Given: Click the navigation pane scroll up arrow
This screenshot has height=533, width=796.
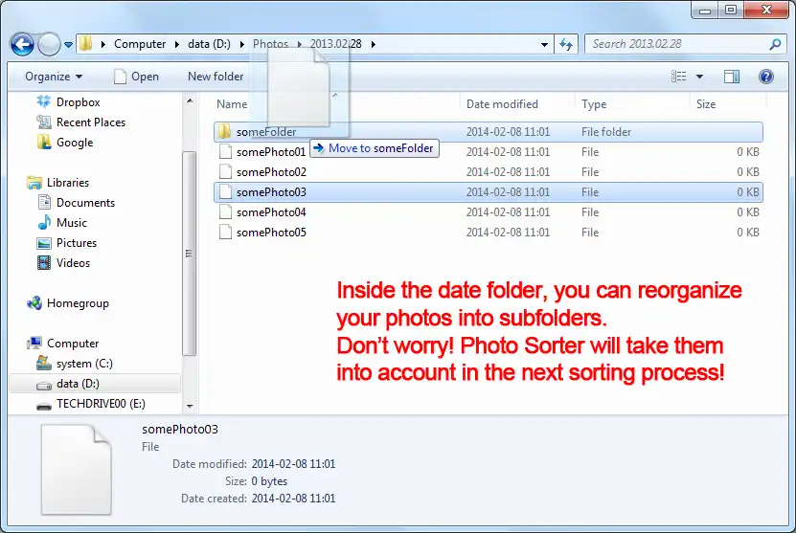Looking at the screenshot, I should [190, 100].
